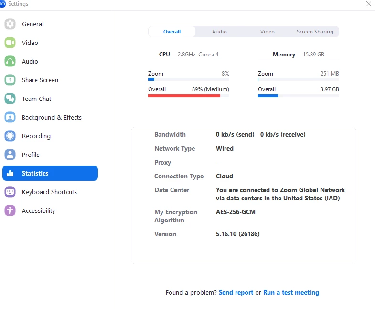Click the 'Found a problem?' text
Viewport: 375px width, 309px height.
(x=191, y=292)
